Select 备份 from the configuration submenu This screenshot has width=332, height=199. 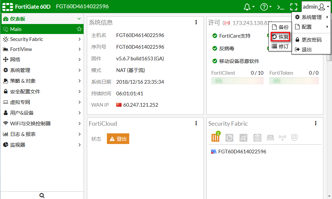280,27
